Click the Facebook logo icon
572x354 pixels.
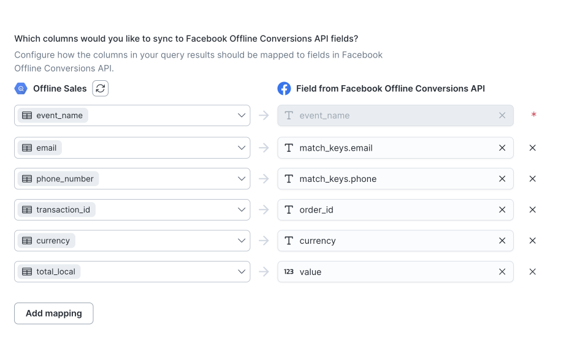tap(284, 89)
